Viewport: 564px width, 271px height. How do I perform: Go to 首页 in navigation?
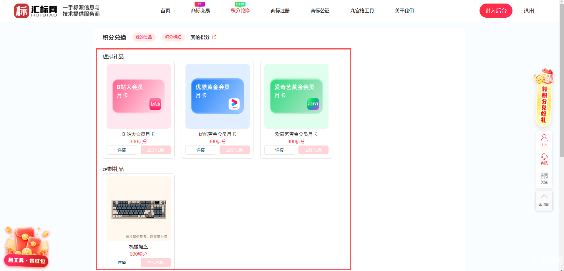coord(165,11)
